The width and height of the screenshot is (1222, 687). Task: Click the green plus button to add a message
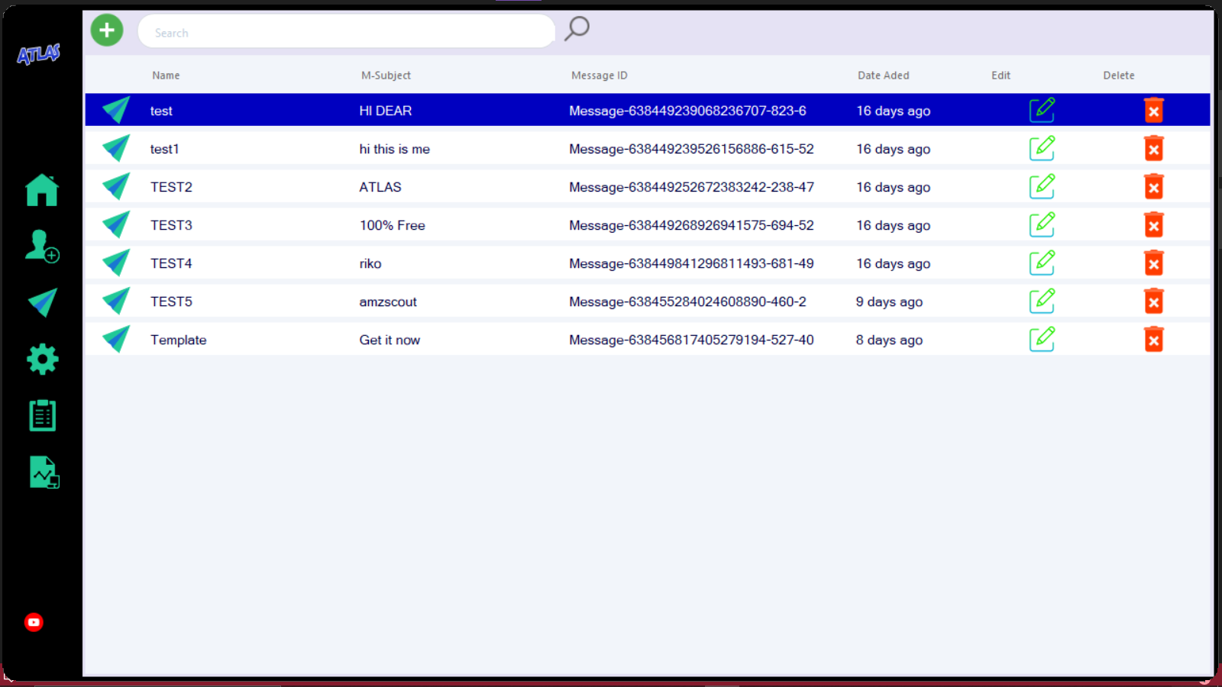tap(106, 30)
